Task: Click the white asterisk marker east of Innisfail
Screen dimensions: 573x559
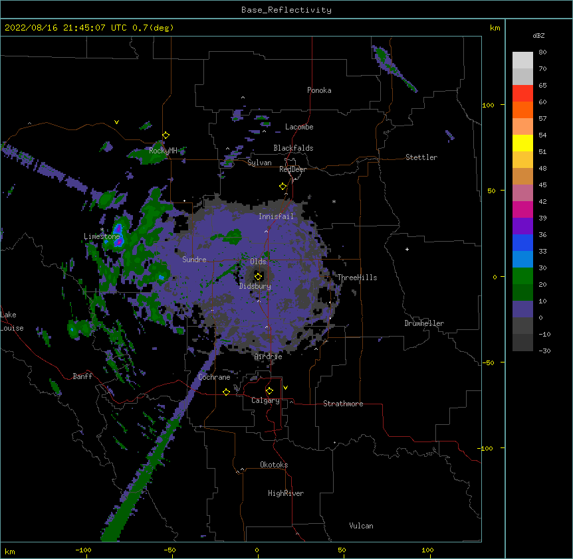Action: pos(334,201)
